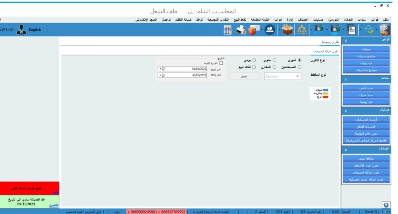Image resolution: width=398 pixels, height=214 pixels.
Task: Open the فواتير menu in menu bar
Action: coord(374,19)
